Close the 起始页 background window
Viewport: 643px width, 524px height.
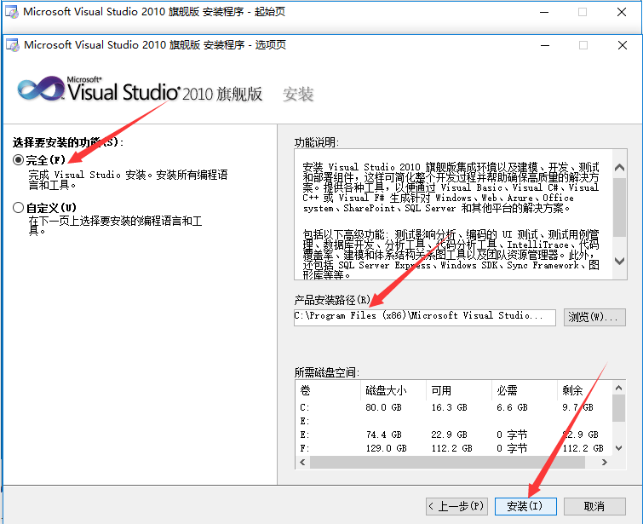pyautogui.click(x=621, y=12)
